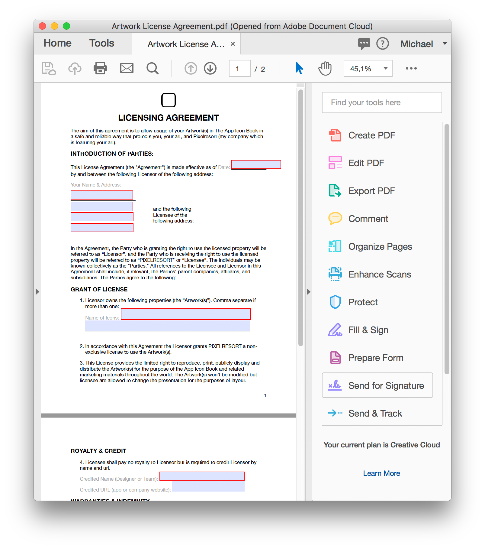Click the Name of Icons field

[x=185, y=314]
